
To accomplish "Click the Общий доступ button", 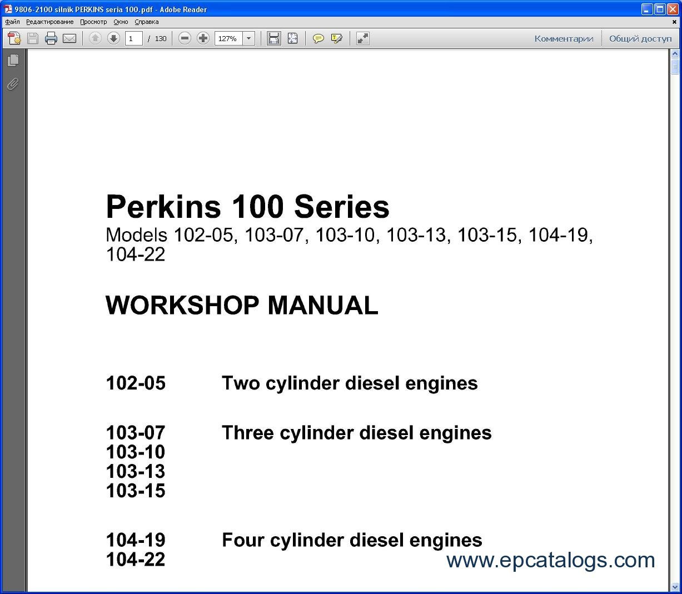I will click(640, 38).
